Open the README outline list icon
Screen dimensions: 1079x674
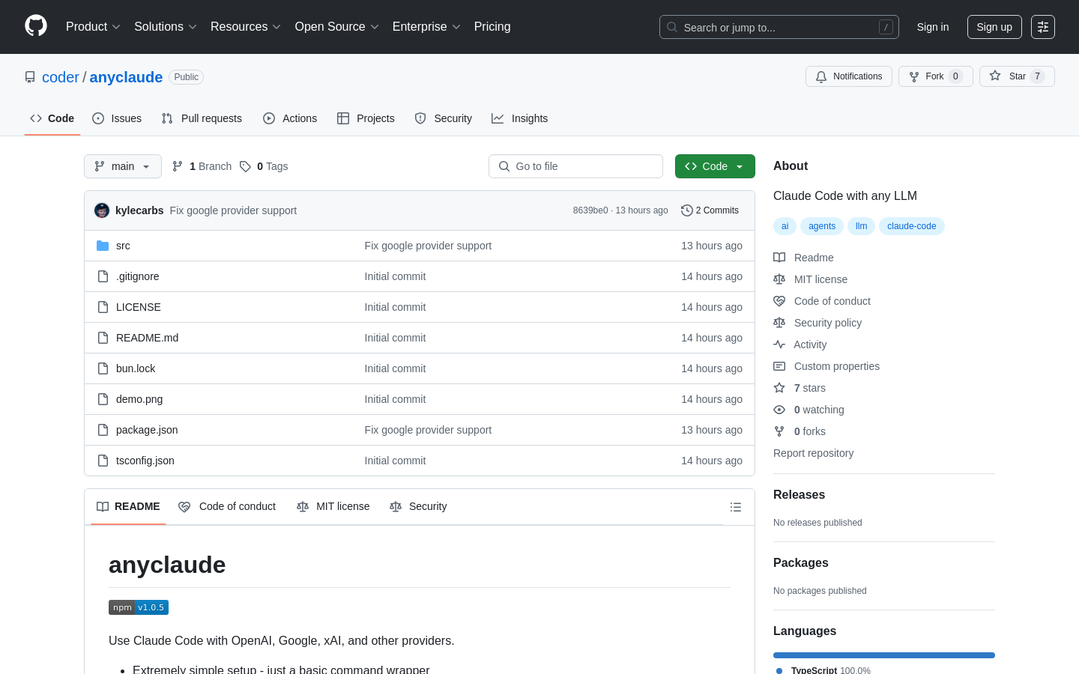tap(736, 507)
